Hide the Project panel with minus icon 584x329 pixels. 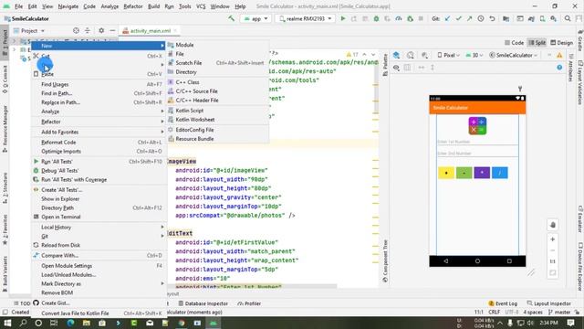pos(112,30)
